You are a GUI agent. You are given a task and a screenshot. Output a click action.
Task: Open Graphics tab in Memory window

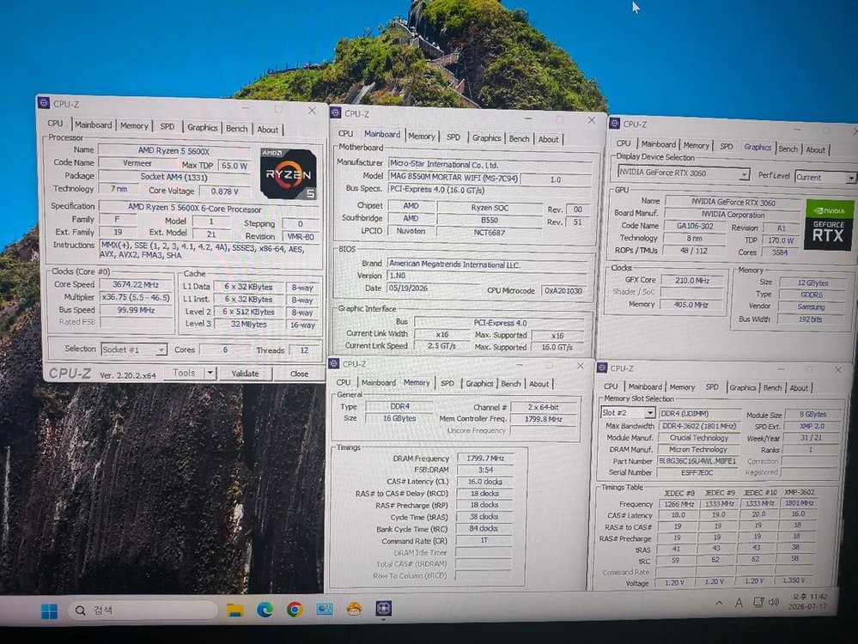[479, 384]
